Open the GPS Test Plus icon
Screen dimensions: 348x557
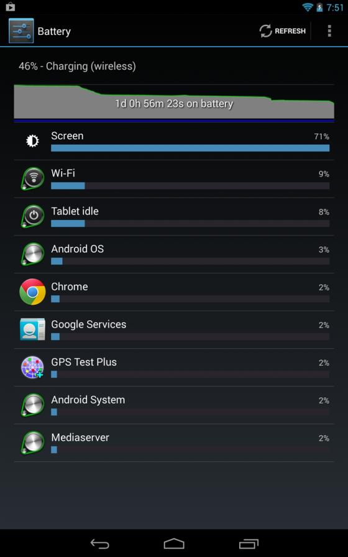coord(32,367)
